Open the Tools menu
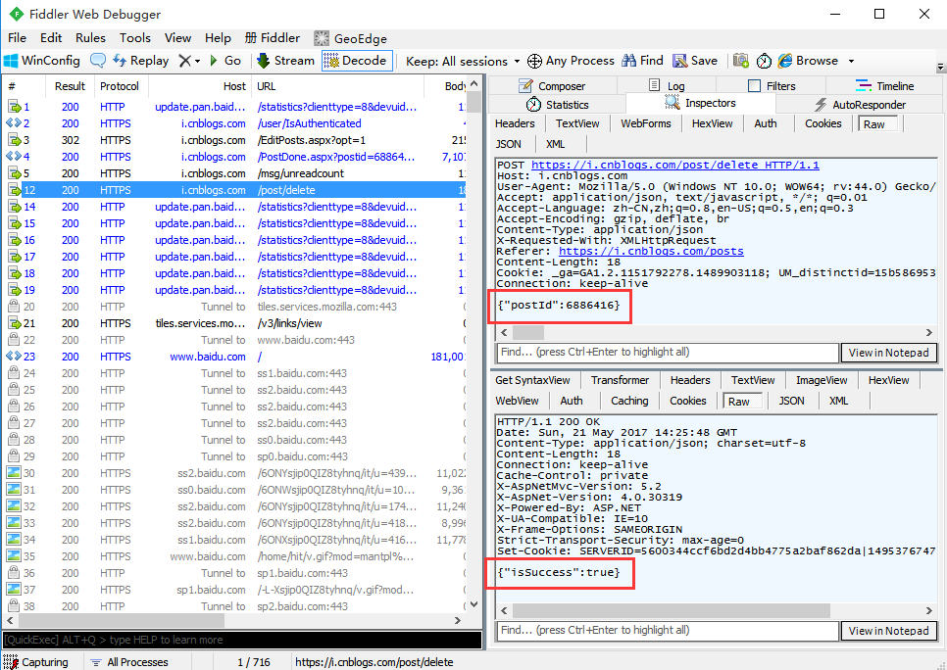Screen dimensions: 947x670 pyautogui.click(x=134, y=38)
